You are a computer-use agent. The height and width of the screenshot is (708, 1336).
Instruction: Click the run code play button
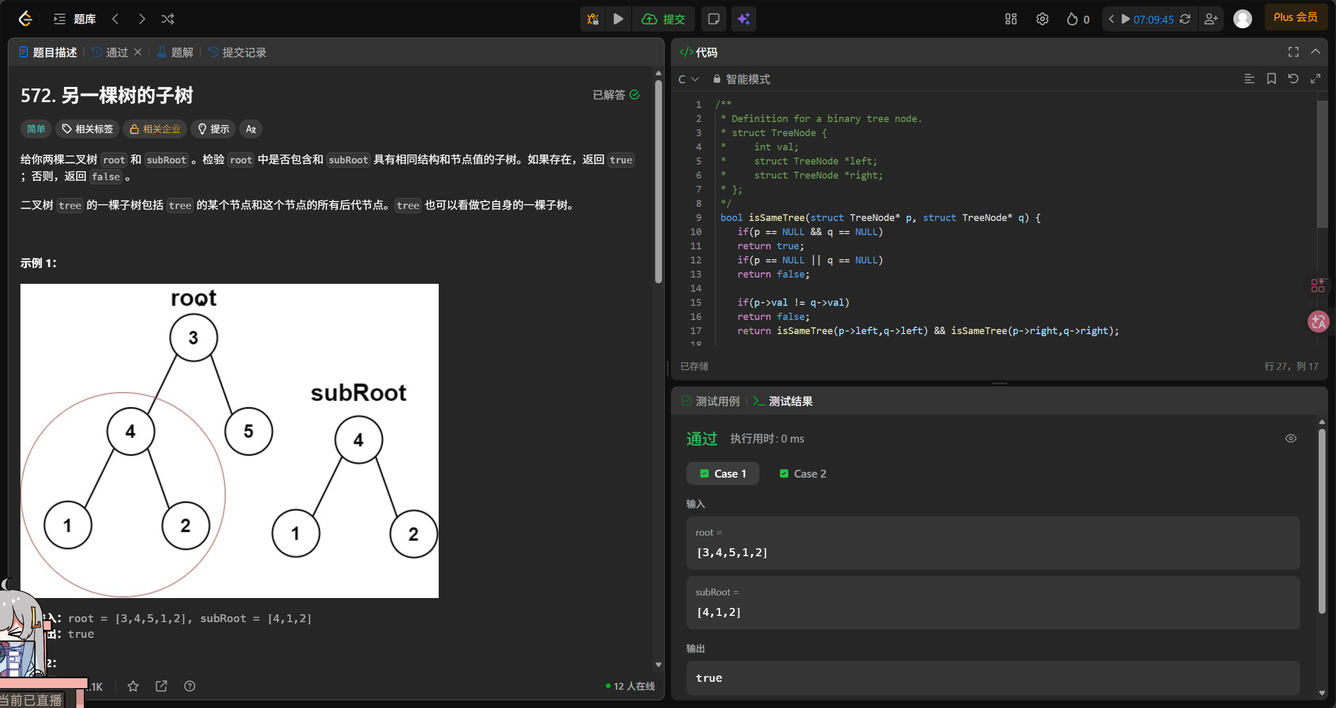tap(618, 19)
